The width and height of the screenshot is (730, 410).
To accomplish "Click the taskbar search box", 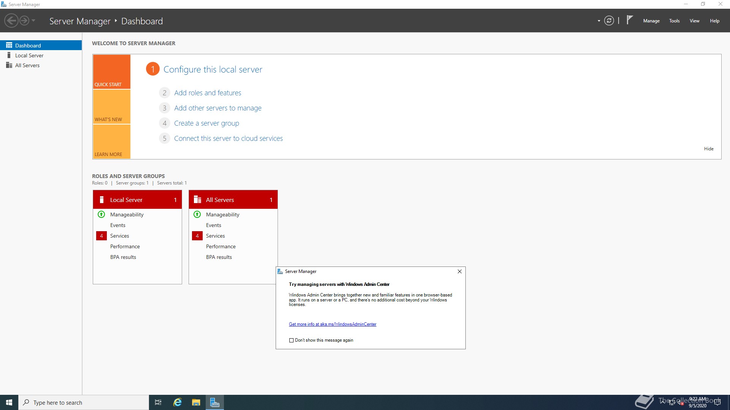I will (84, 402).
